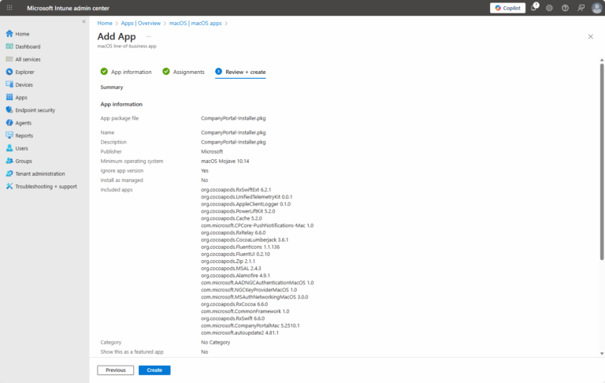Viewport: 605px width, 383px height.
Task: Select Devices icon in navigation
Action: (x=9, y=84)
